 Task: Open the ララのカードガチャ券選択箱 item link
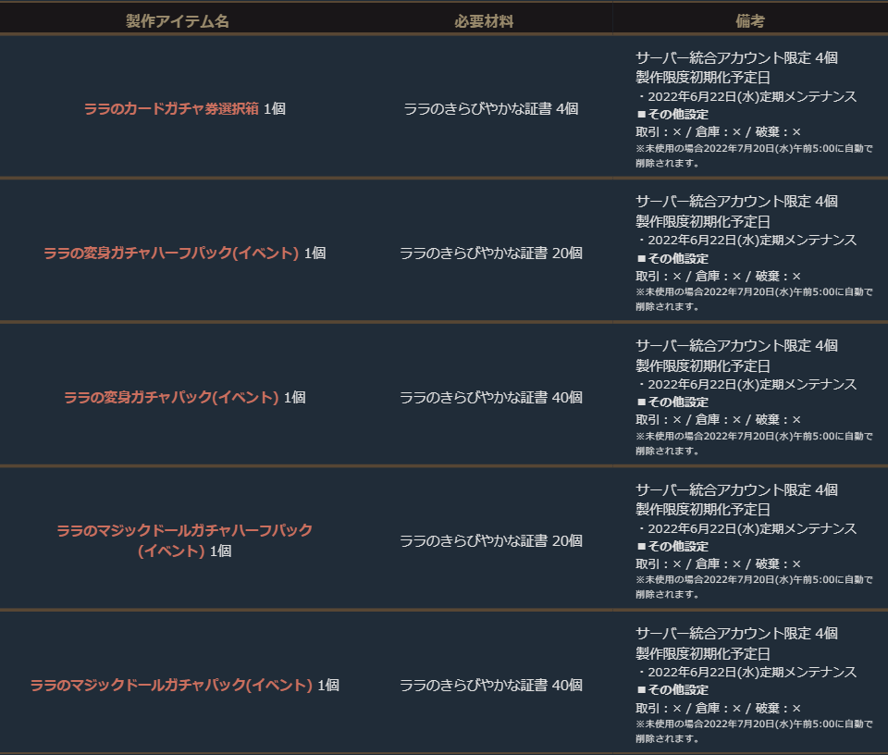click(x=171, y=108)
